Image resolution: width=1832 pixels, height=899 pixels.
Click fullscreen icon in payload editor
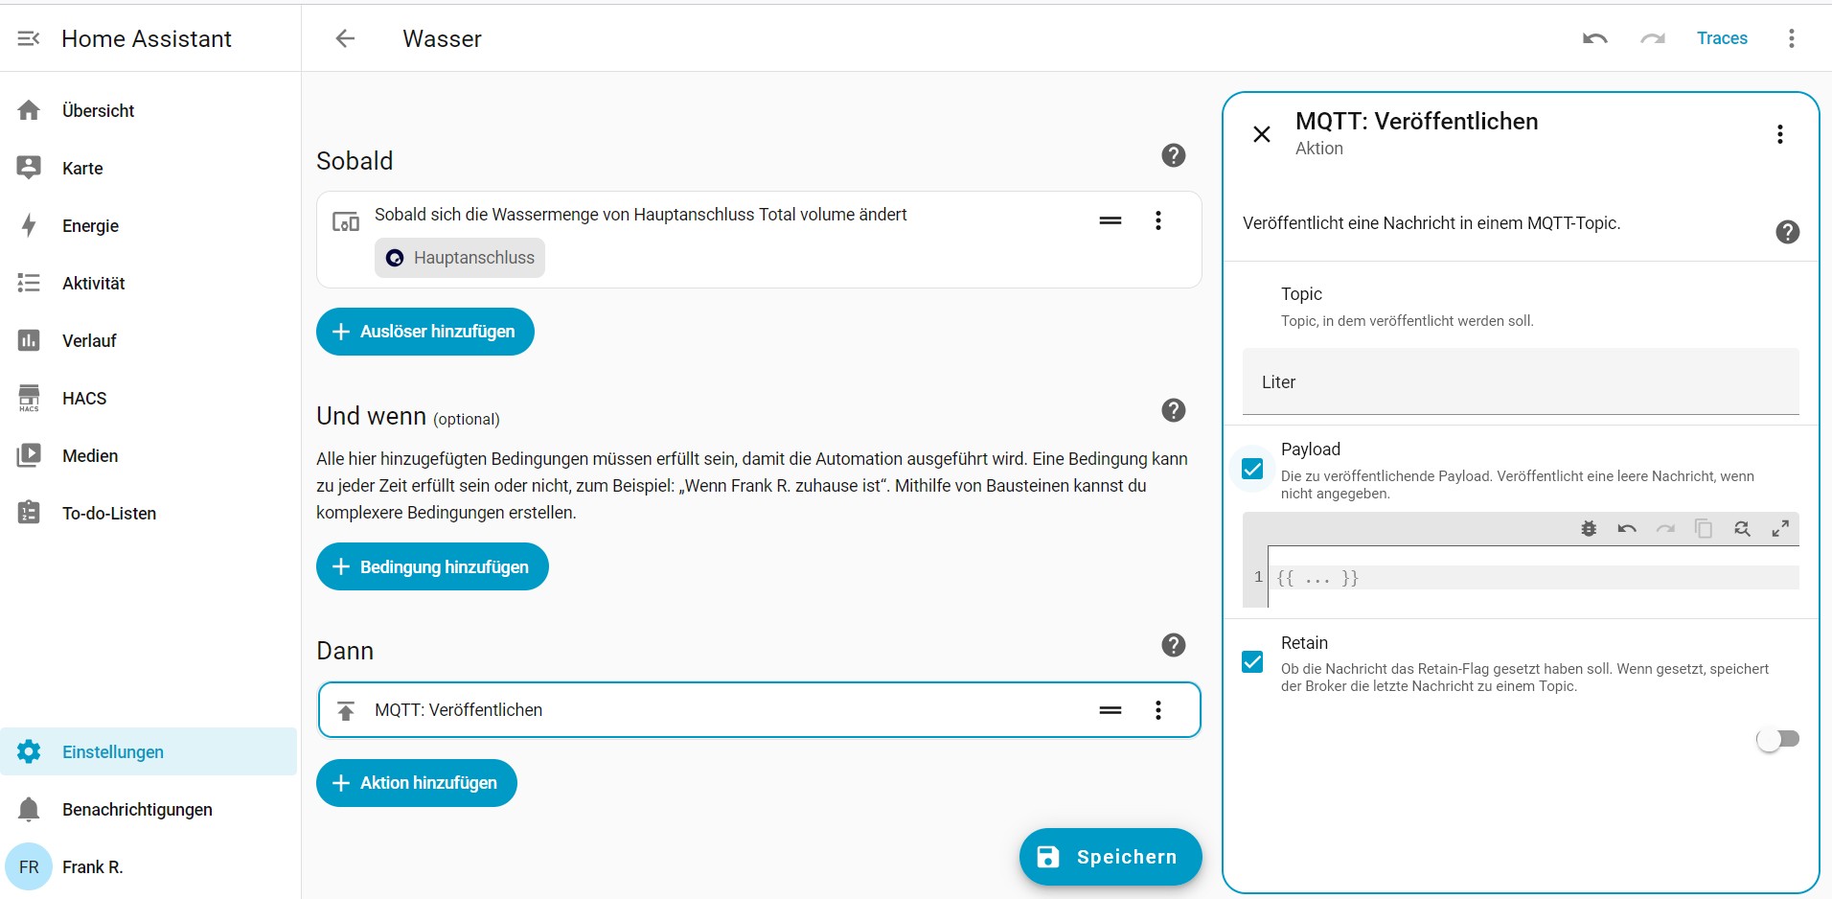coord(1779,529)
